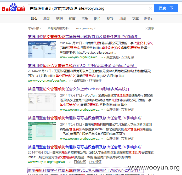The width and height of the screenshot is (182, 175).
Task: Open result 某通用型毕业论文管理系统存在SQL注射
Action: (x=82, y=66)
